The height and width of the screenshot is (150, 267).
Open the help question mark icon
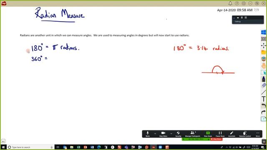[237, 3]
